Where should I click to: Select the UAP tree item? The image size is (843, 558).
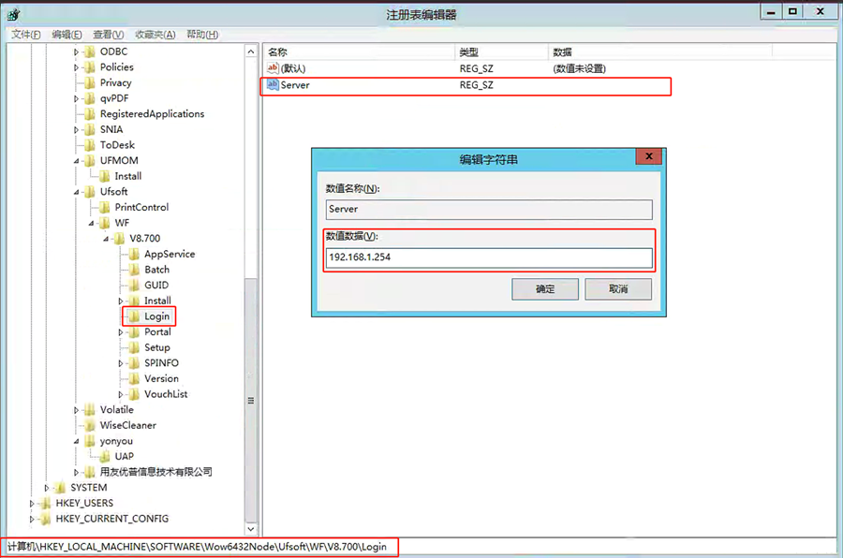(125, 457)
